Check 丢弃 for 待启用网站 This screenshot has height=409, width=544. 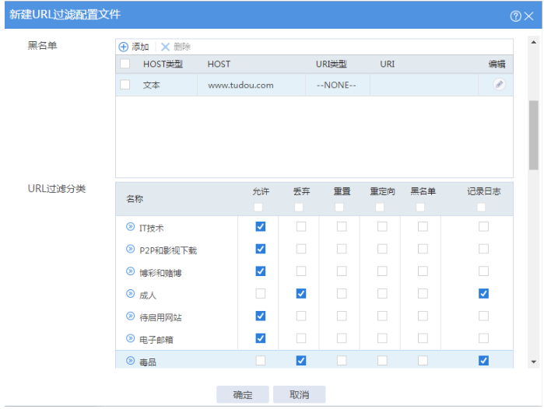click(x=301, y=316)
